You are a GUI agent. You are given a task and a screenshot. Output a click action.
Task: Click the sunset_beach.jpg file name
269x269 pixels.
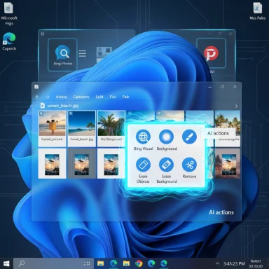coord(63,106)
